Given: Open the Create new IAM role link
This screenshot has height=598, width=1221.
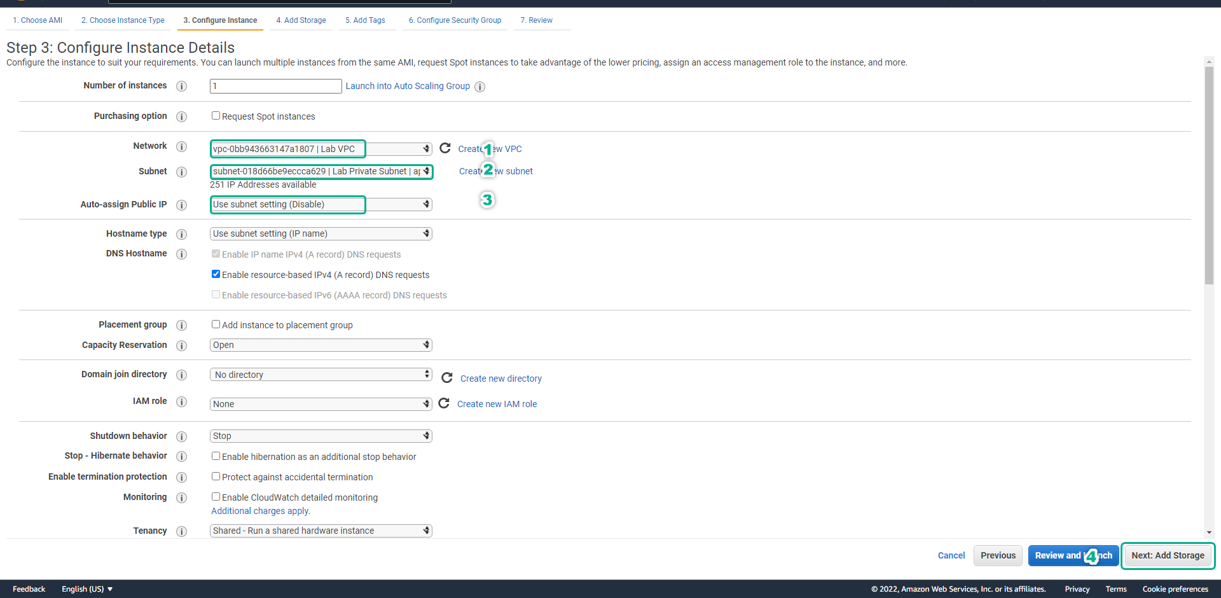Looking at the screenshot, I should pyautogui.click(x=497, y=404).
